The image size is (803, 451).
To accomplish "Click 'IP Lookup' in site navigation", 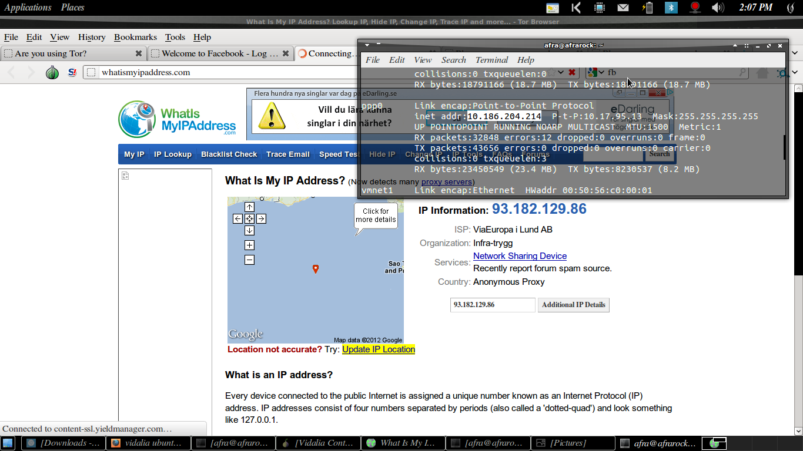I will point(173,154).
